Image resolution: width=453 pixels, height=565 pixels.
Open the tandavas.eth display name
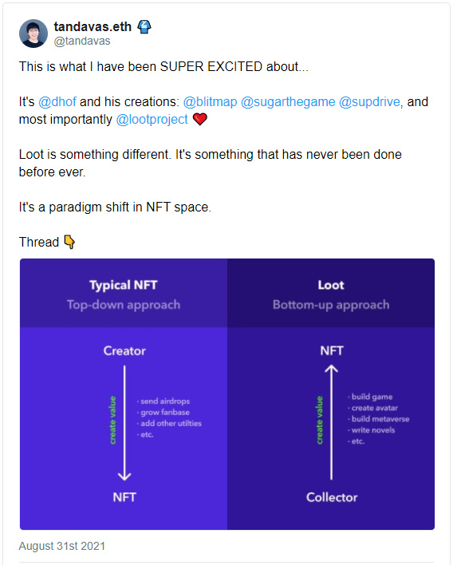tap(93, 26)
